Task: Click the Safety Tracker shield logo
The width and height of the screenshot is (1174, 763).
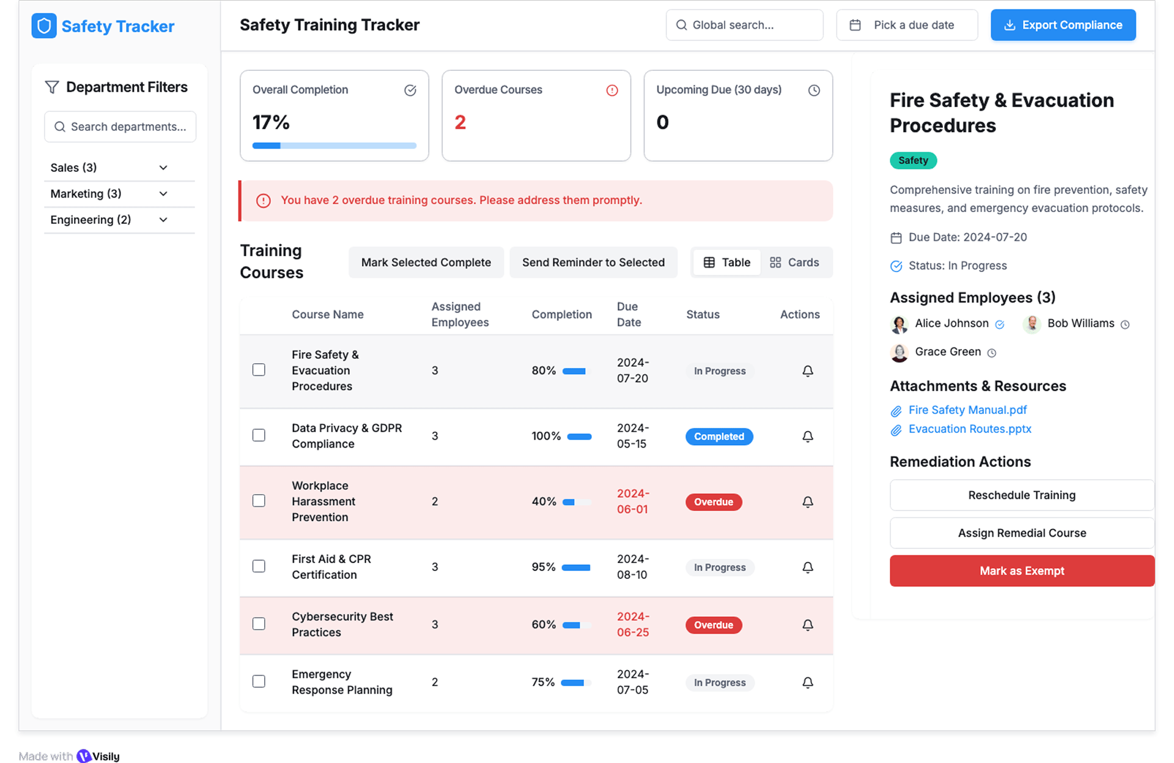Action: (44, 26)
